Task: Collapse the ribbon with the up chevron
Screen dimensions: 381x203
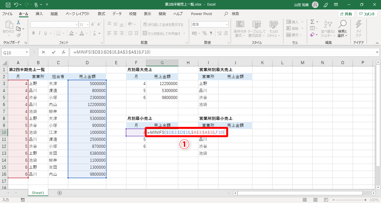Action: (x=377, y=43)
